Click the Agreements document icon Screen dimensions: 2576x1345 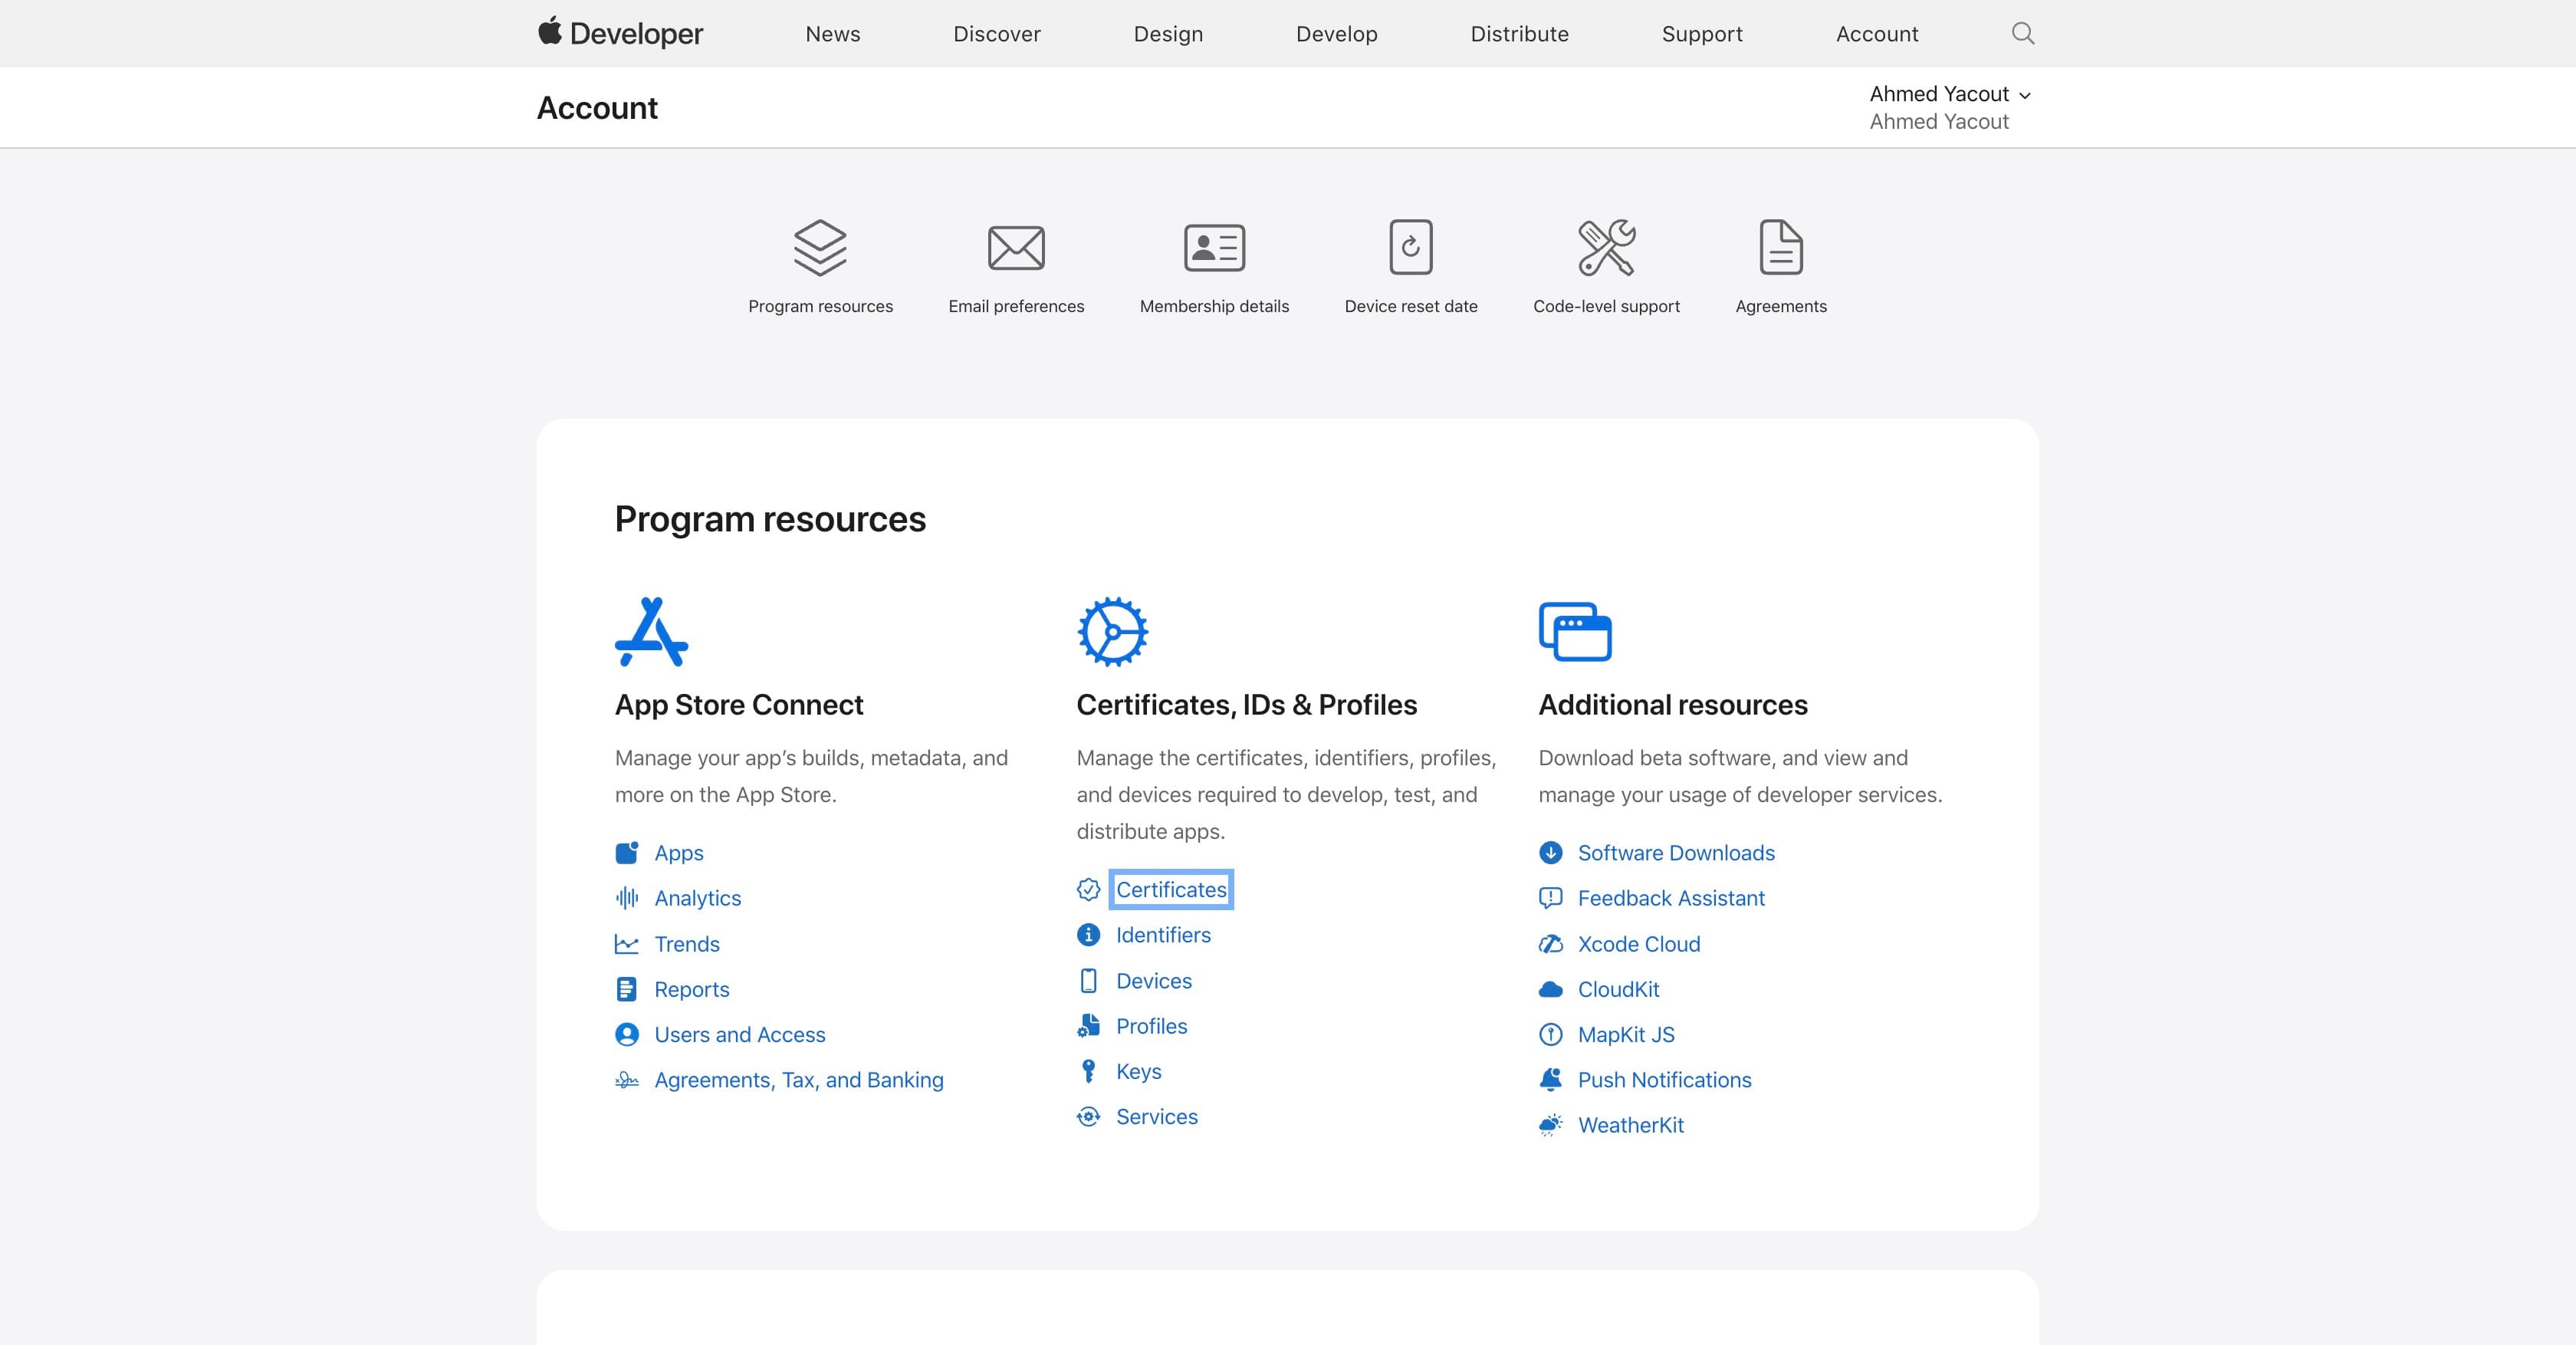coord(1781,247)
